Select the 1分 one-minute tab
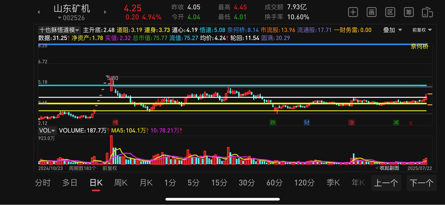Image resolution: width=445 pixels, height=205 pixels. click(170, 183)
